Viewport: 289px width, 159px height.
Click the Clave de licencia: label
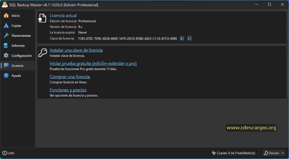[62, 38]
